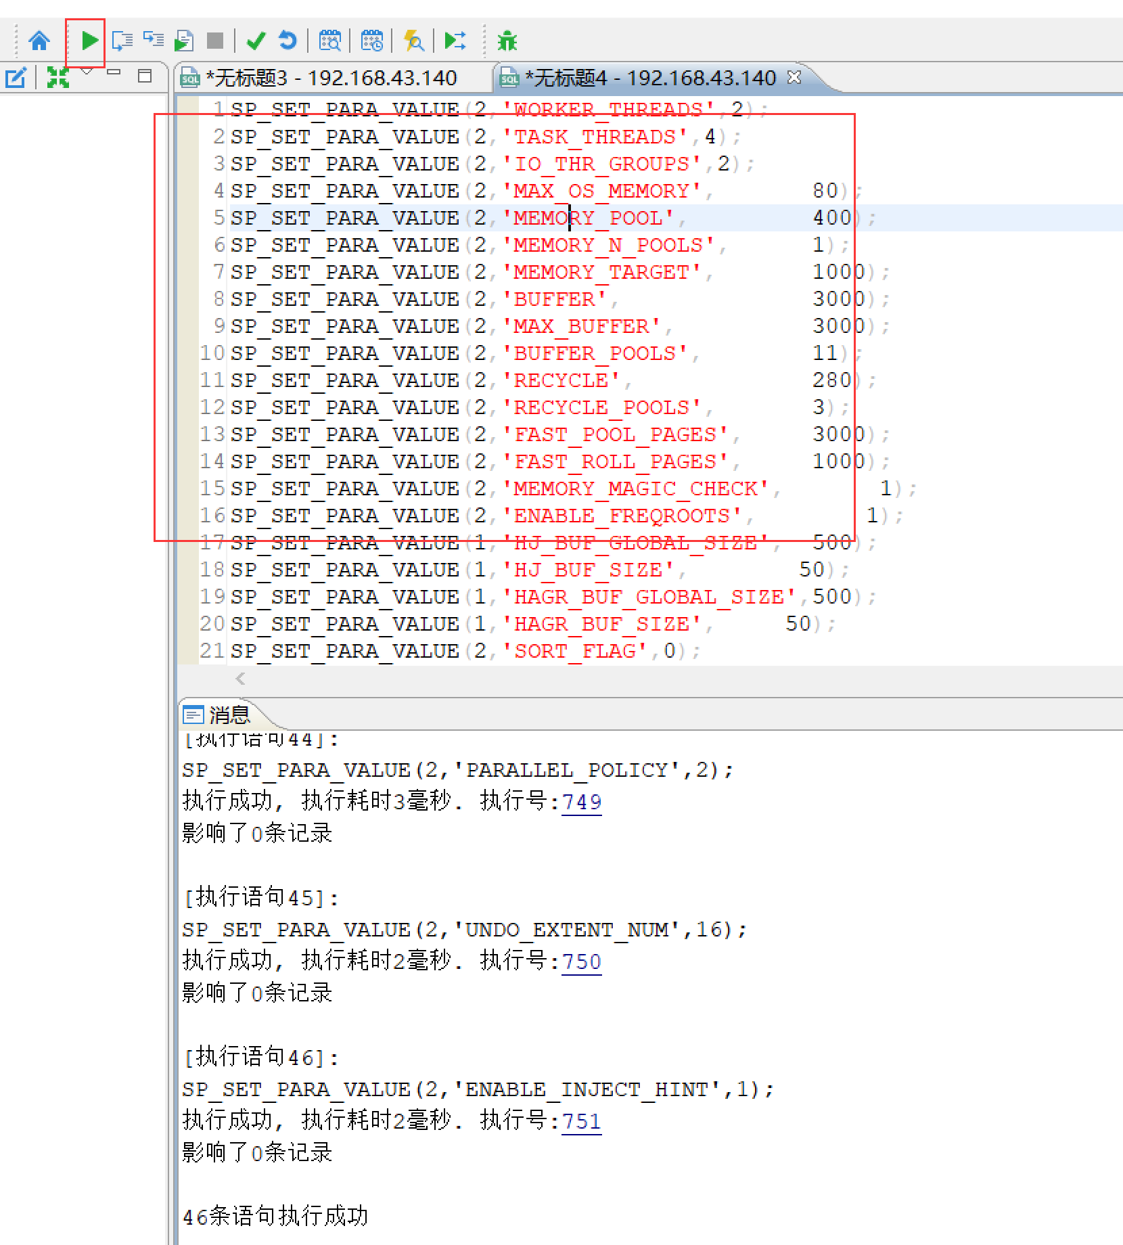Start debugging with the green bug icon

click(x=507, y=41)
